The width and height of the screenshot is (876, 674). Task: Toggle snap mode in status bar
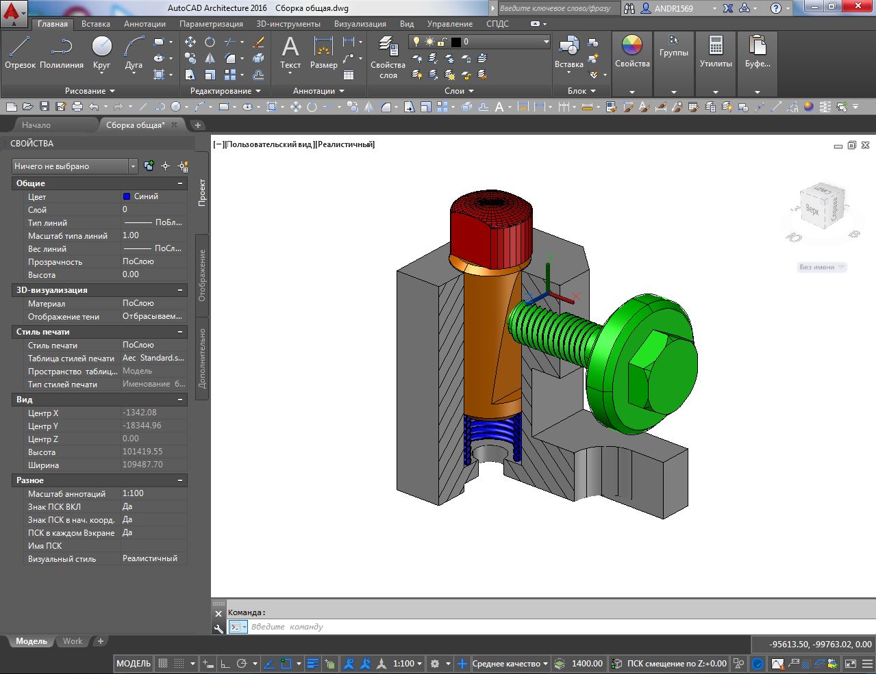click(179, 664)
